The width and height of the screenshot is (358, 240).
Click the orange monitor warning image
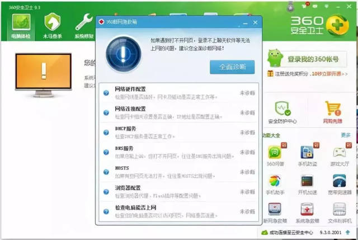click(44, 75)
